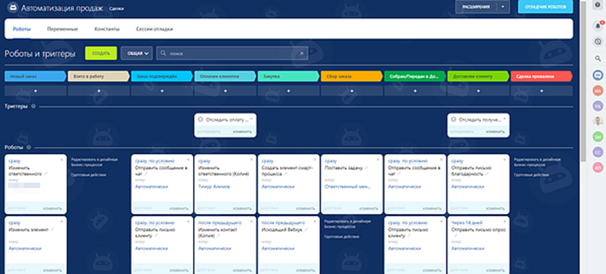The height and width of the screenshot is (274, 606).
Task: Clear the search field with X icon
Action: (x=301, y=53)
